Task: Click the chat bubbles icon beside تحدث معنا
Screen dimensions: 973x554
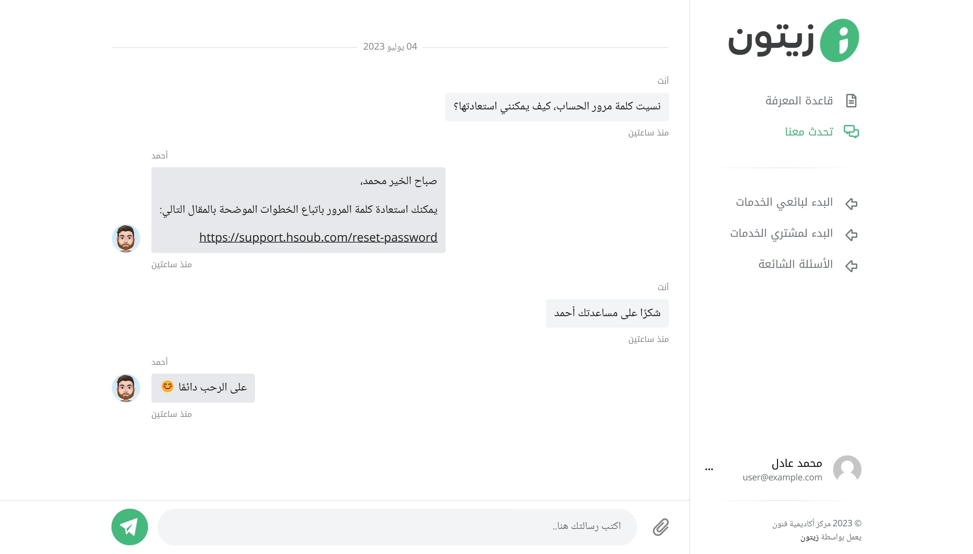Action: [x=851, y=132]
